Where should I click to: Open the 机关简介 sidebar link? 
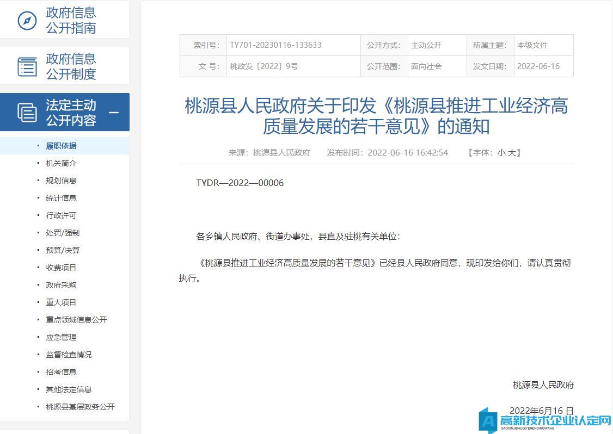tap(61, 163)
